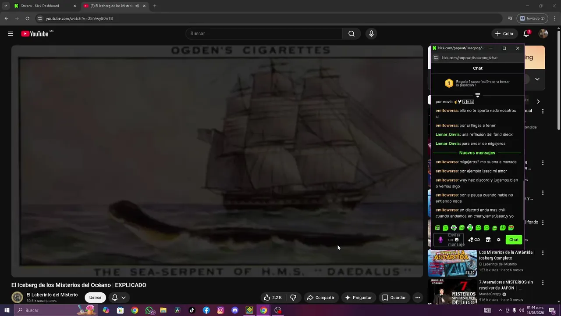Click the Compartir button

point(321,298)
